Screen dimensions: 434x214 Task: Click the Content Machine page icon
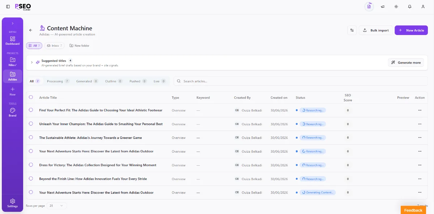point(42,28)
